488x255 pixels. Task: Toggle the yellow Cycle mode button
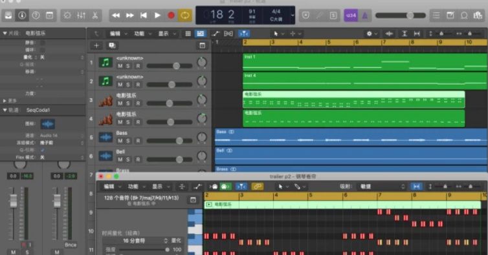click(x=185, y=15)
